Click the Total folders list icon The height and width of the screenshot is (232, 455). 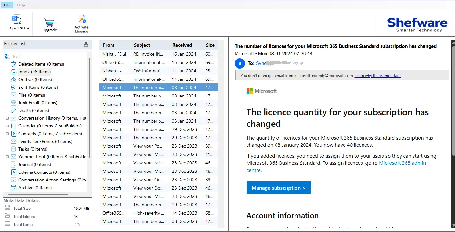pos(7,216)
